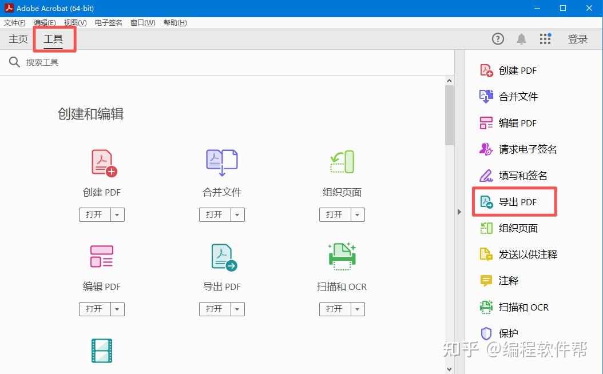The width and height of the screenshot is (603, 374).
Task: Click 打开 button under 组织页面
Action: 335,215
